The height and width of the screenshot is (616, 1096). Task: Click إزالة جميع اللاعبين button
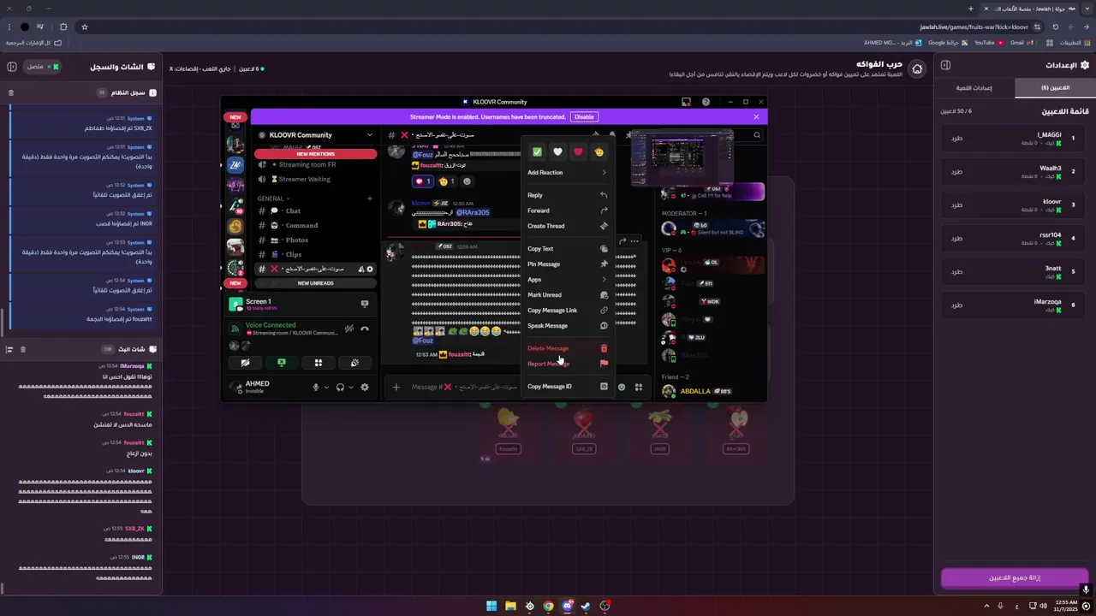pyautogui.click(x=1015, y=577)
